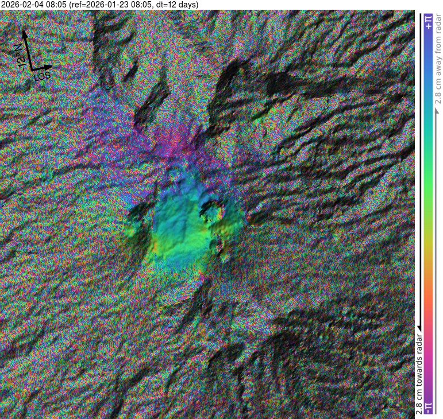Image resolution: width=443 pixels, height=419 pixels.
Task: Click the green coherent patch at map center
Action: [184, 235]
